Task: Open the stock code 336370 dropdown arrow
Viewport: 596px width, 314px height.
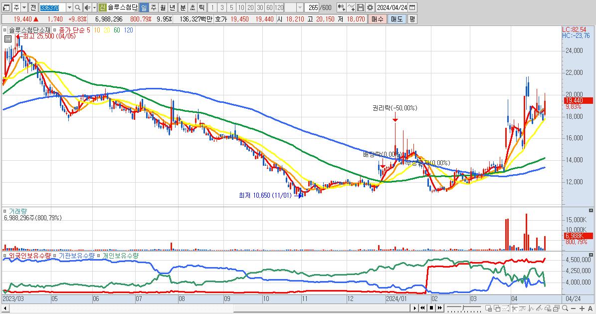Action: click(69, 7)
